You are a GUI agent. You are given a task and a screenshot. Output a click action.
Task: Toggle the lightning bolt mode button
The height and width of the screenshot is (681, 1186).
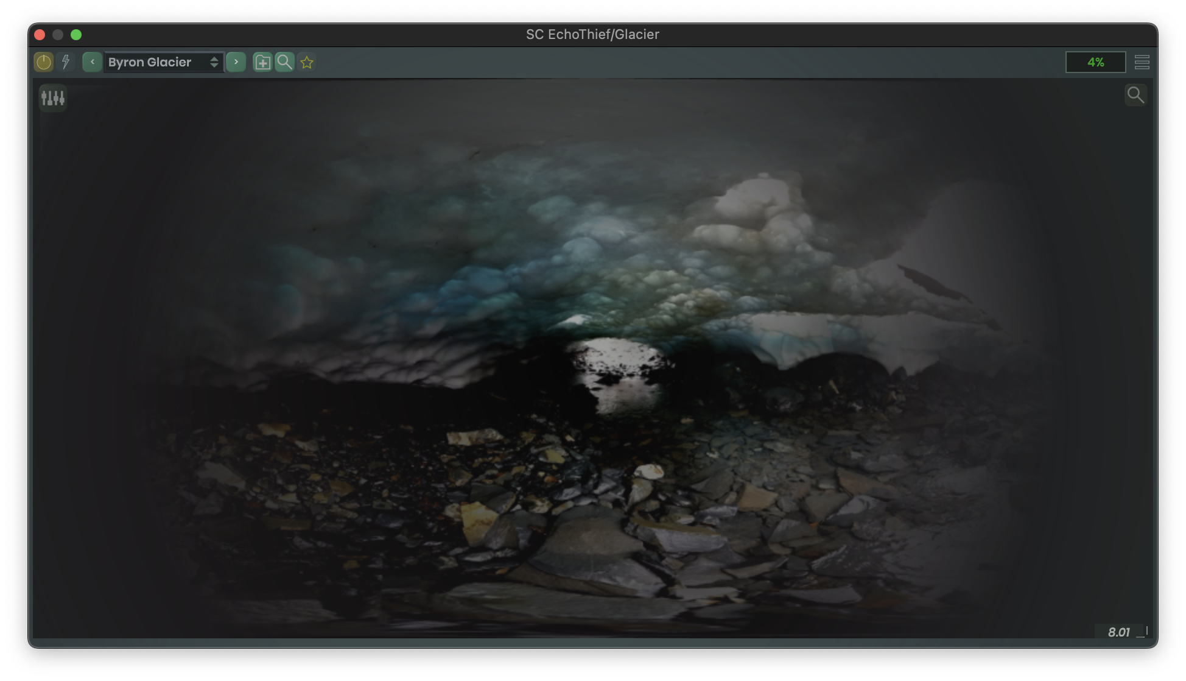click(66, 62)
